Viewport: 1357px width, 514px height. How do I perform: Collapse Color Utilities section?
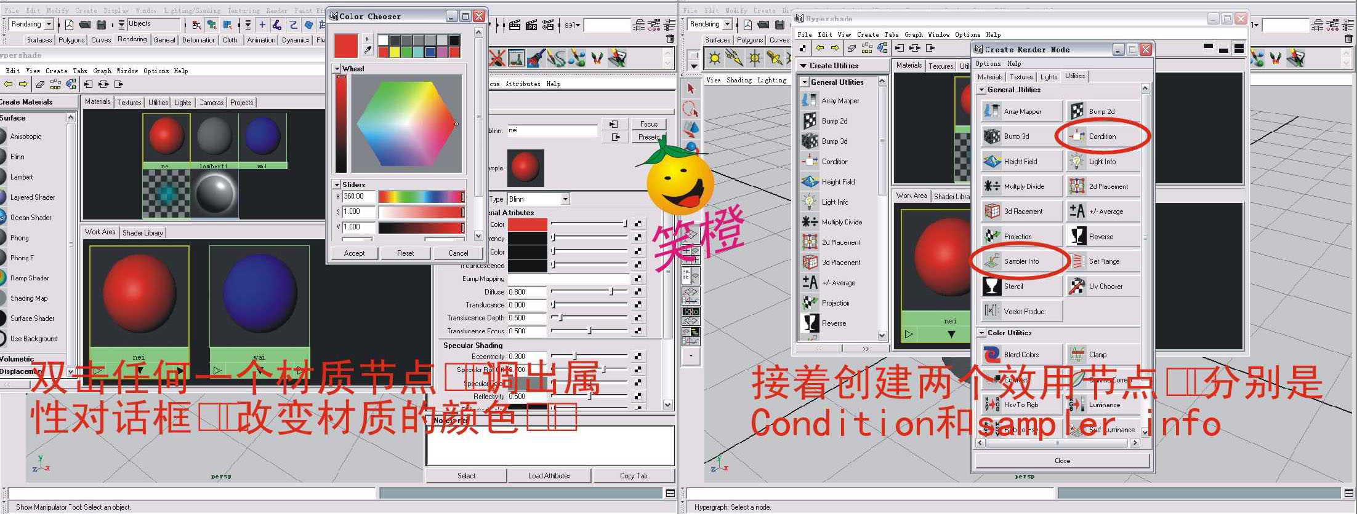click(982, 333)
